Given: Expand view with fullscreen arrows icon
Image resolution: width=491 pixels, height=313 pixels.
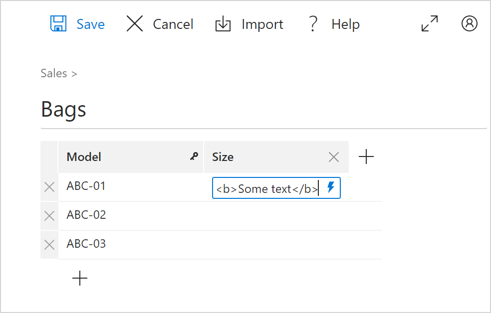Looking at the screenshot, I should point(430,23).
